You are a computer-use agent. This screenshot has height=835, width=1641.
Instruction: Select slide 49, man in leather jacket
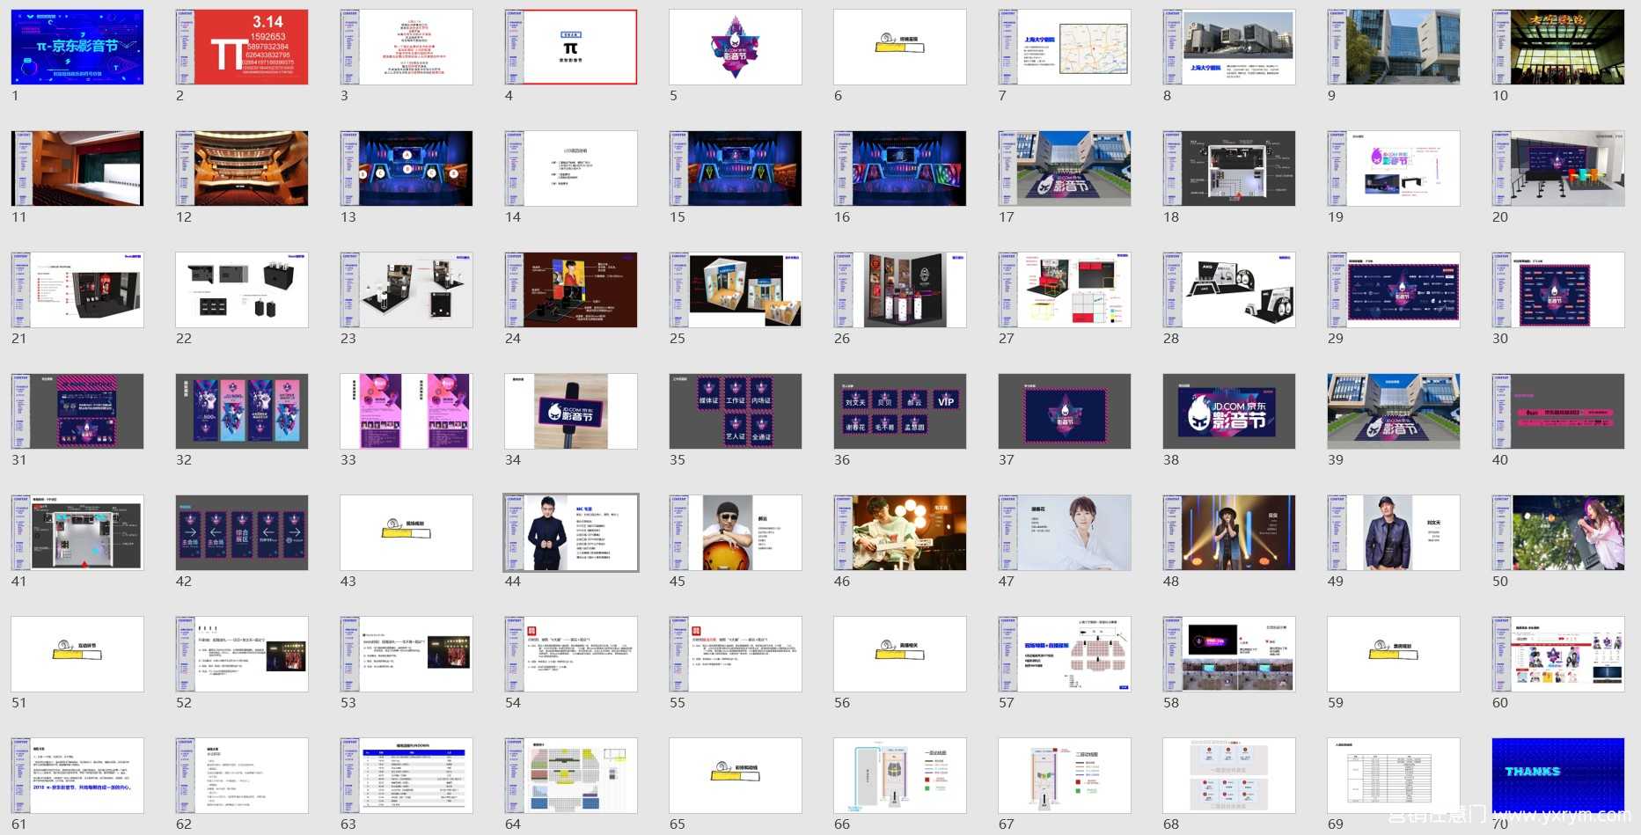point(1394,533)
